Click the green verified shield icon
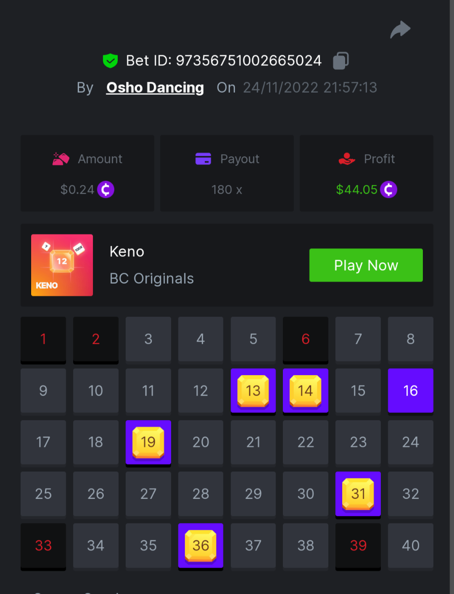Screen dimensions: 454x594 tap(110, 61)
